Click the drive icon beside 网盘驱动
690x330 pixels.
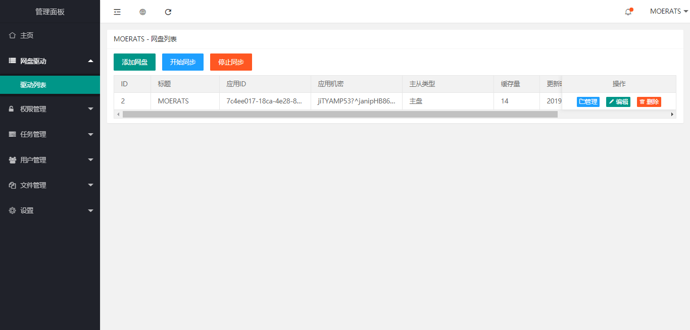tap(13, 61)
